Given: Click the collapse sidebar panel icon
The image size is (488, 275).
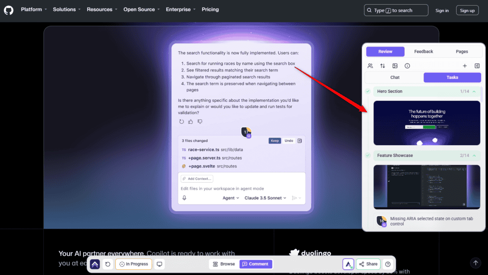Looking at the screenshot, I should [x=477, y=66].
